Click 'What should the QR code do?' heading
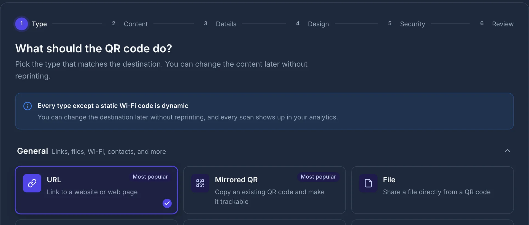The image size is (529, 225). click(x=94, y=48)
